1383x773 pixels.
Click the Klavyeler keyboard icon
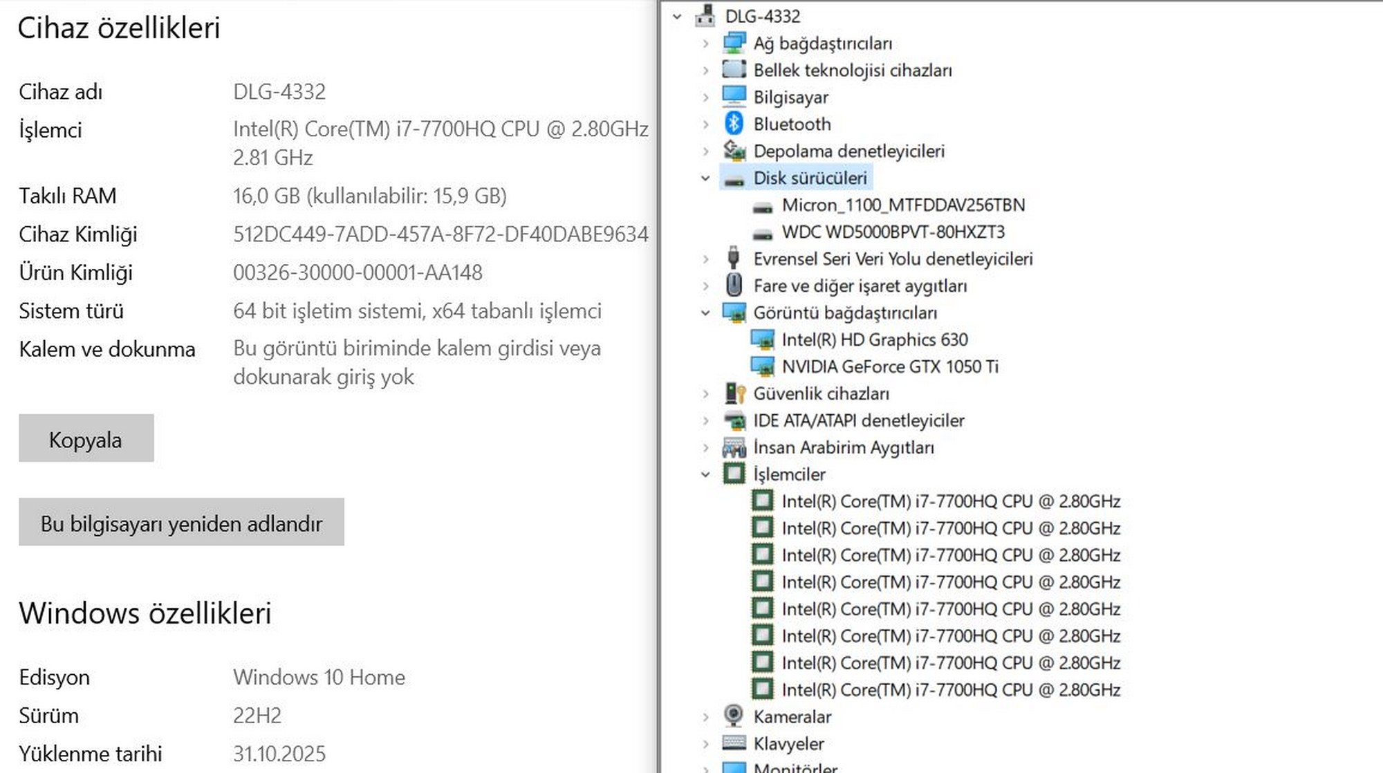pos(734,743)
